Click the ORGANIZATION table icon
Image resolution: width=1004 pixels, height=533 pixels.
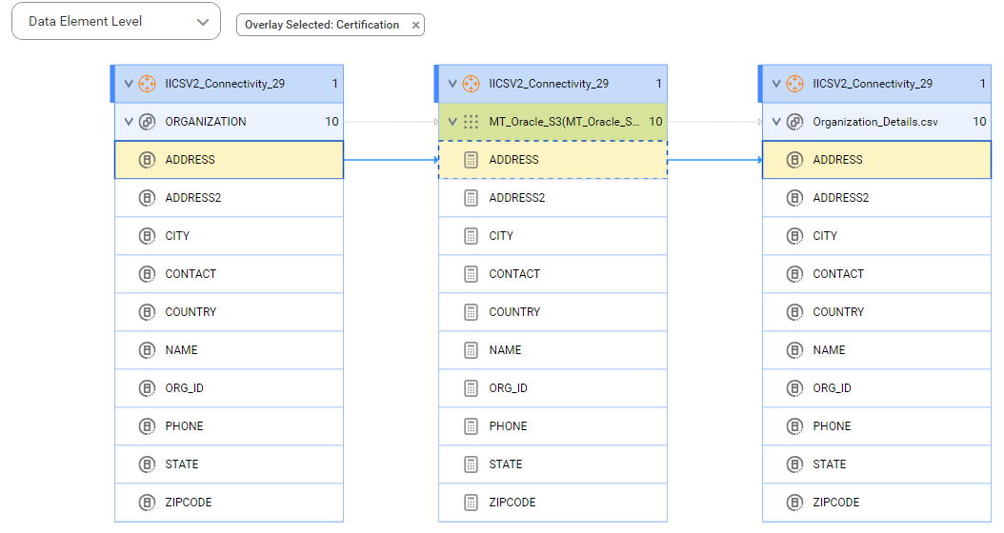[148, 122]
